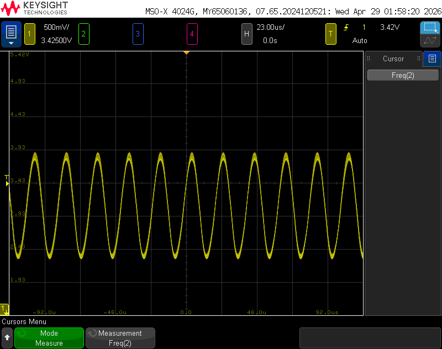
Task: Click the Freq(2) measurement result in sidebar
Action: pyautogui.click(x=403, y=75)
